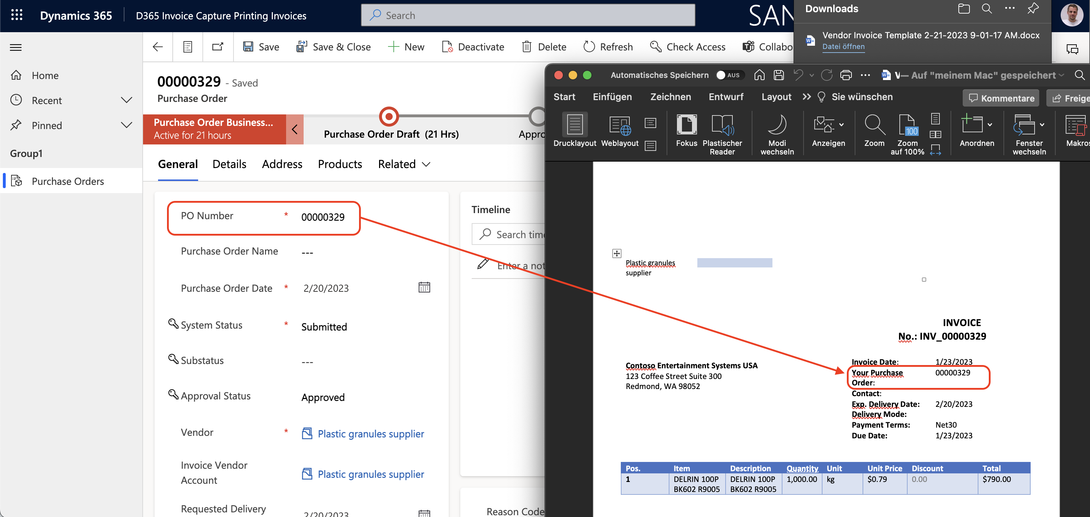Click the Purchase Order Name field
The width and height of the screenshot is (1090, 517).
(307, 252)
